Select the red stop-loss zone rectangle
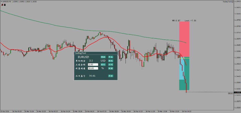 coord(184,39)
